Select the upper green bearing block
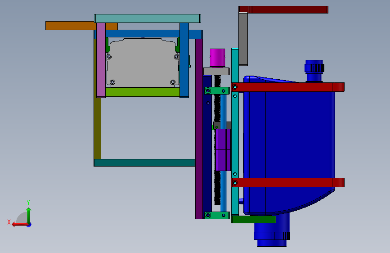Screen dimensions: 390x253 click(x=217, y=91)
